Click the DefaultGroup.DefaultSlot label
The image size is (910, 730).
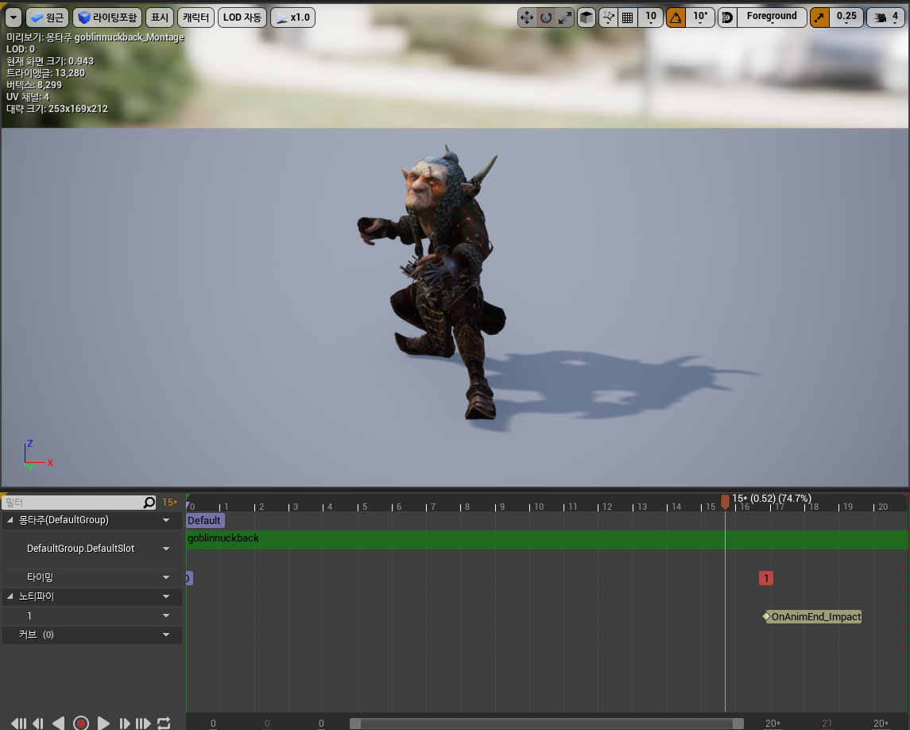click(81, 549)
